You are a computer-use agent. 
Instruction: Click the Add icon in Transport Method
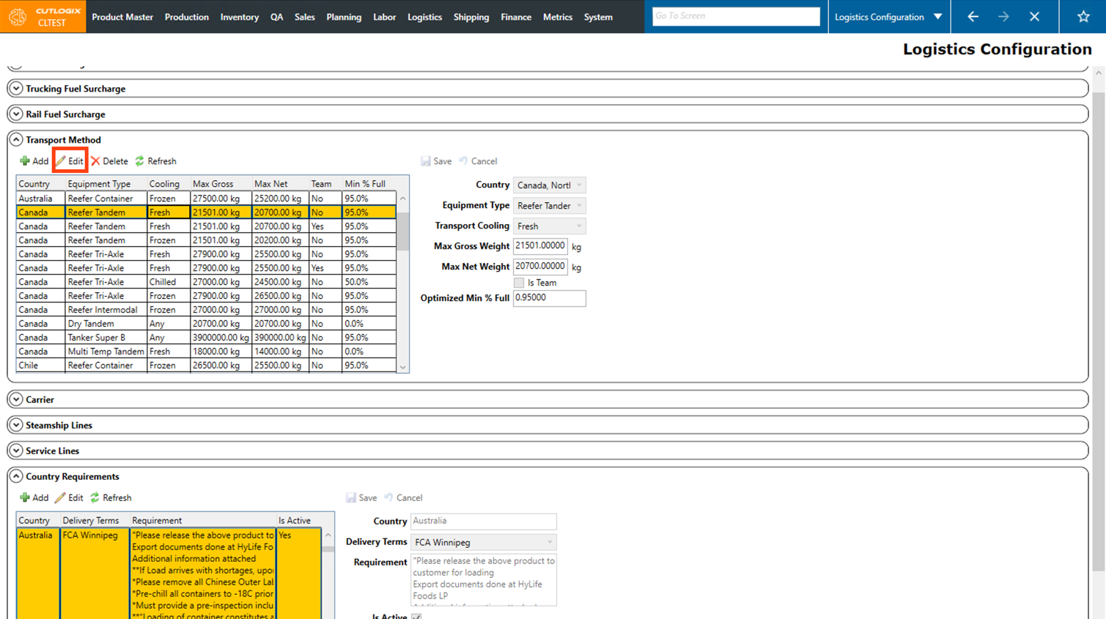coord(26,161)
